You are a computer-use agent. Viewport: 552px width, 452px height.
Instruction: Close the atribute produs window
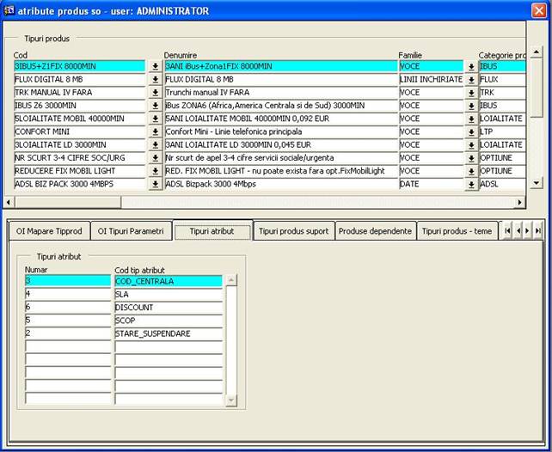(539, 11)
